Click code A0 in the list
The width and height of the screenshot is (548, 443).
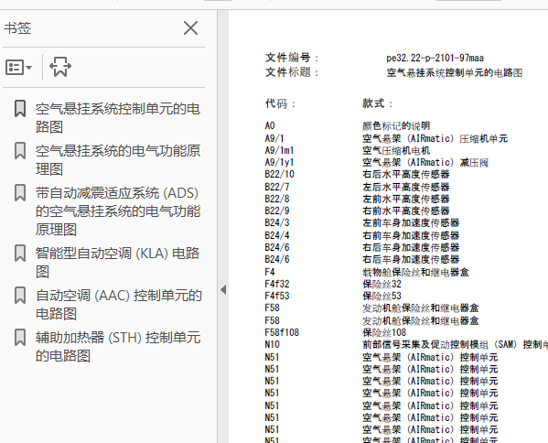point(270,125)
